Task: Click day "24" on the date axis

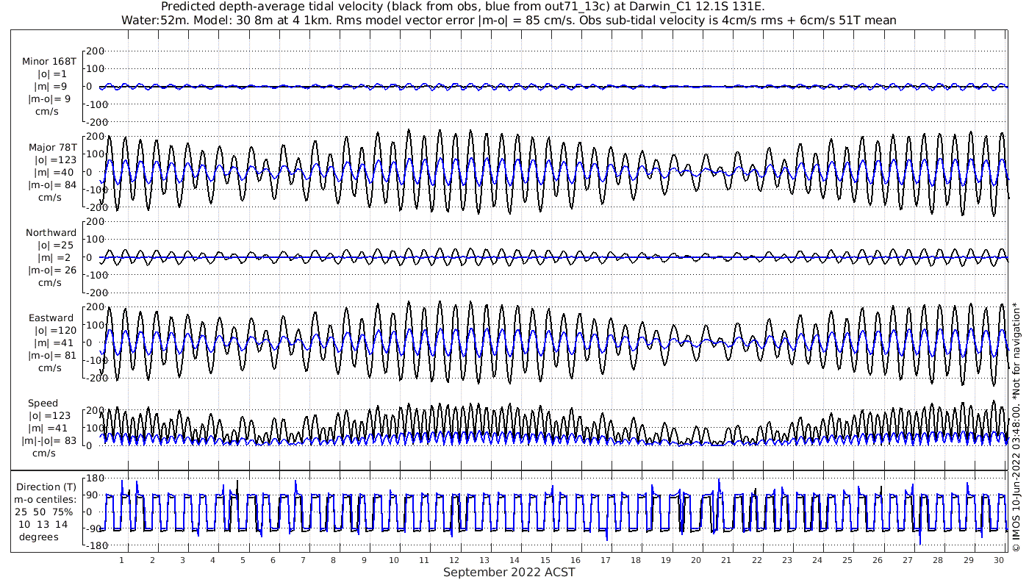Action: point(817,559)
